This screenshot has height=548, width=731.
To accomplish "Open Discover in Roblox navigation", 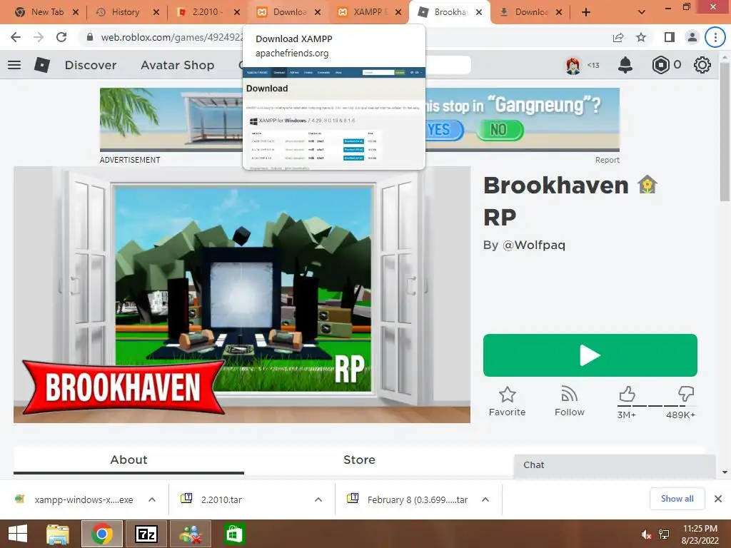I will coord(91,65).
